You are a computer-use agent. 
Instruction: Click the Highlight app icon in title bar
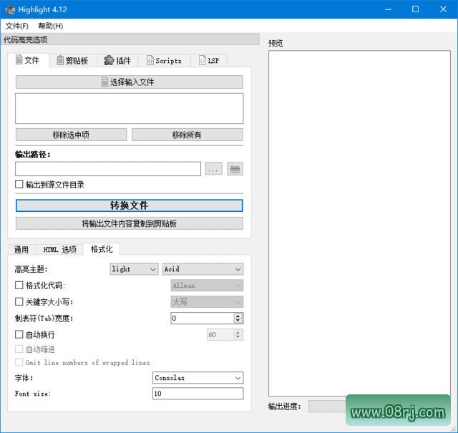tap(10, 9)
